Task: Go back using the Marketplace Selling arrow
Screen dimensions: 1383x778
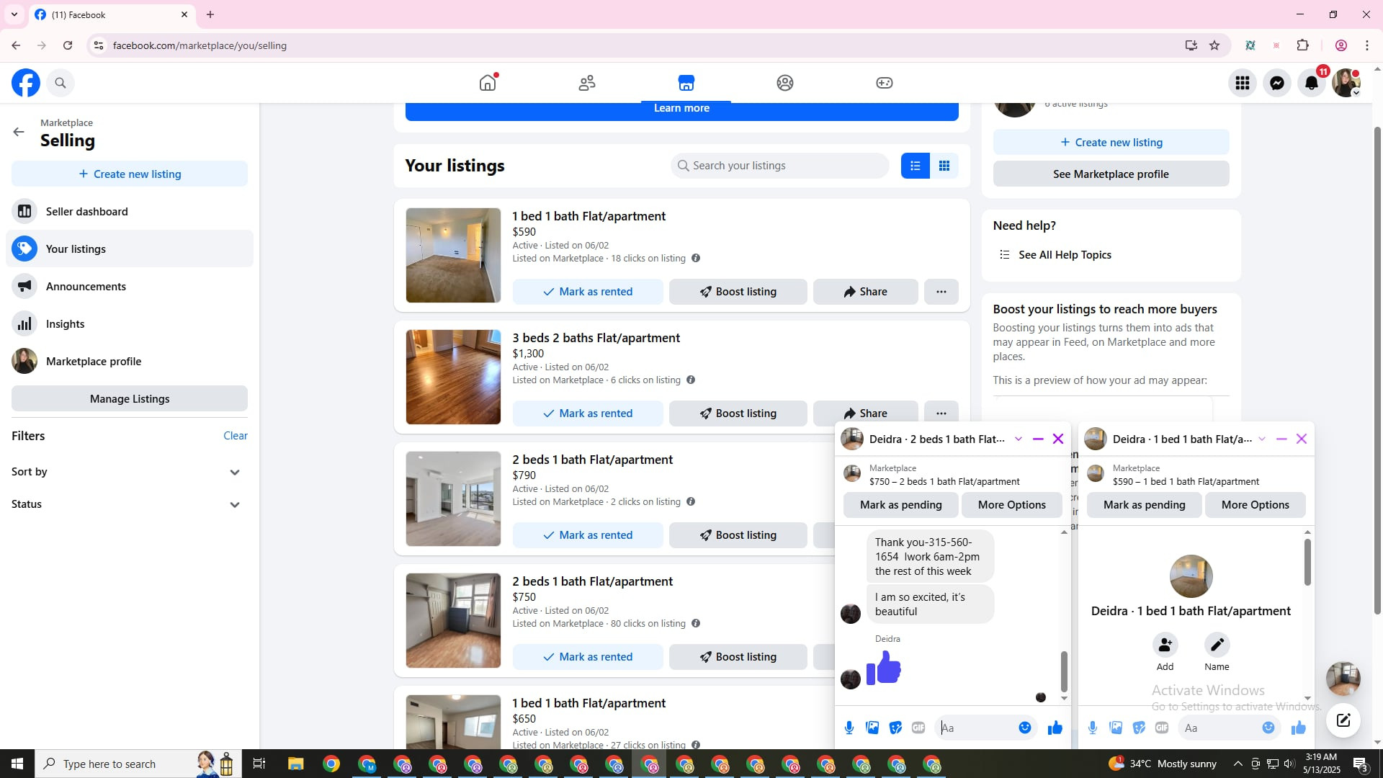Action: pyautogui.click(x=19, y=132)
